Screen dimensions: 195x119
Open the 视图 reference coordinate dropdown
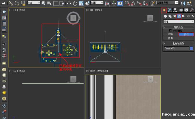click(97, 3)
